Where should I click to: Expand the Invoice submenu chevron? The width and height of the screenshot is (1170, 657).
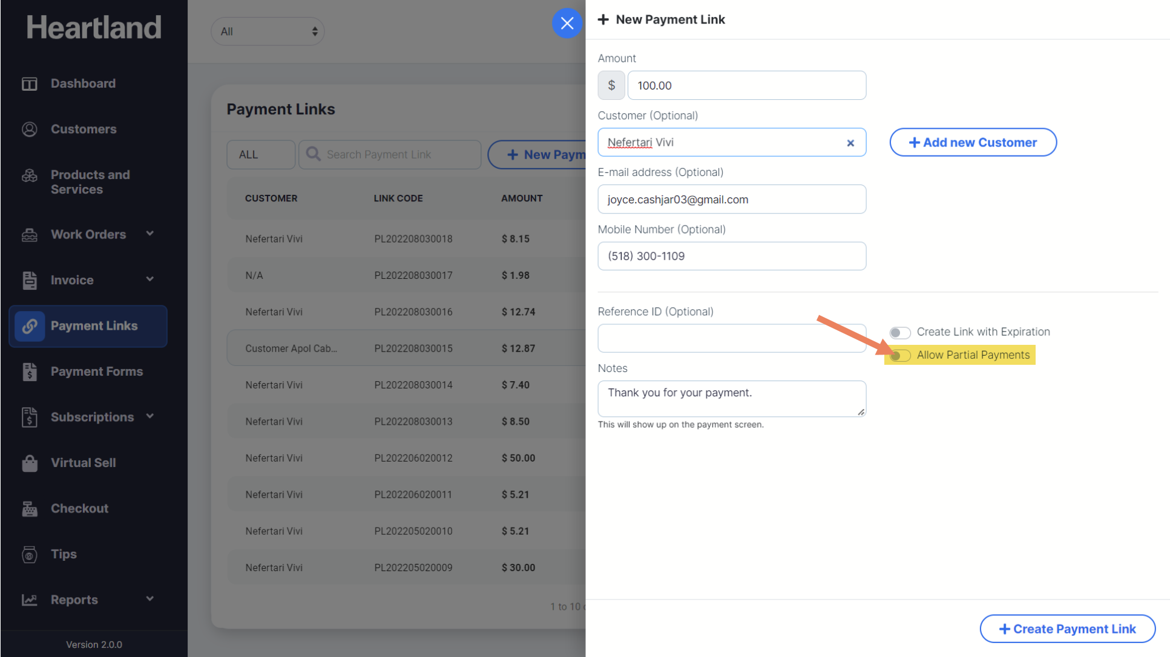tap(150, 279)
